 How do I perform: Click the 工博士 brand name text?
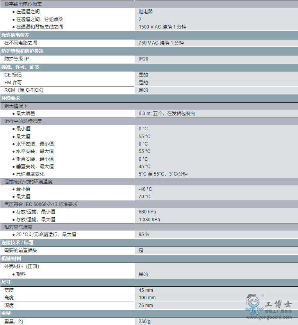click(278, 304)
